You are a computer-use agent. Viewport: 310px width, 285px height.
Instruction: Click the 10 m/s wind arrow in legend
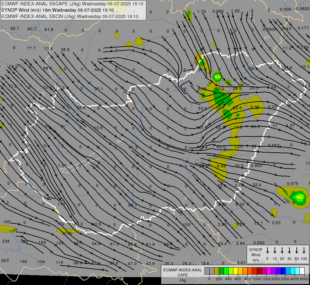tap(275, 250)
